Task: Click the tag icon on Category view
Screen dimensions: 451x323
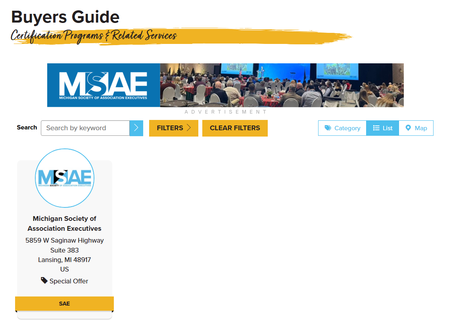Action: pos(328,128)
